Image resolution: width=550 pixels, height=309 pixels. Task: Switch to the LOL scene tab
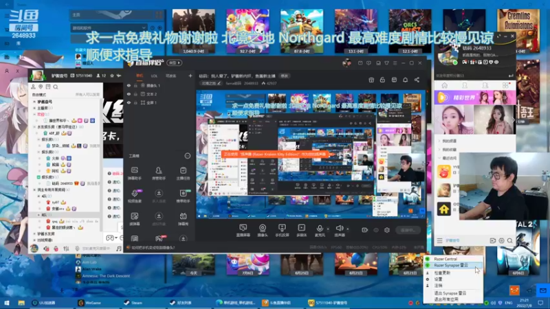pyautogui.click(x=154, y=76)
